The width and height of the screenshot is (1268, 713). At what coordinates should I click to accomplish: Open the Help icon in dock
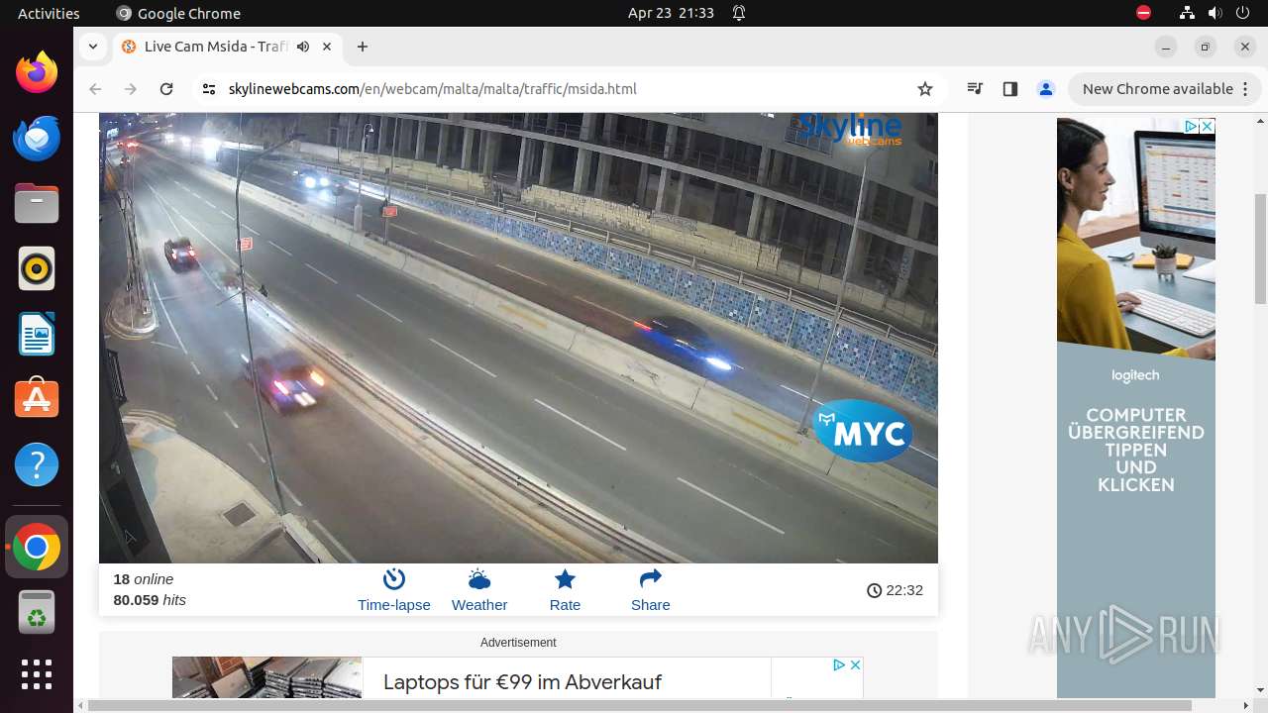pyautogui.click(x=37, y=464)
